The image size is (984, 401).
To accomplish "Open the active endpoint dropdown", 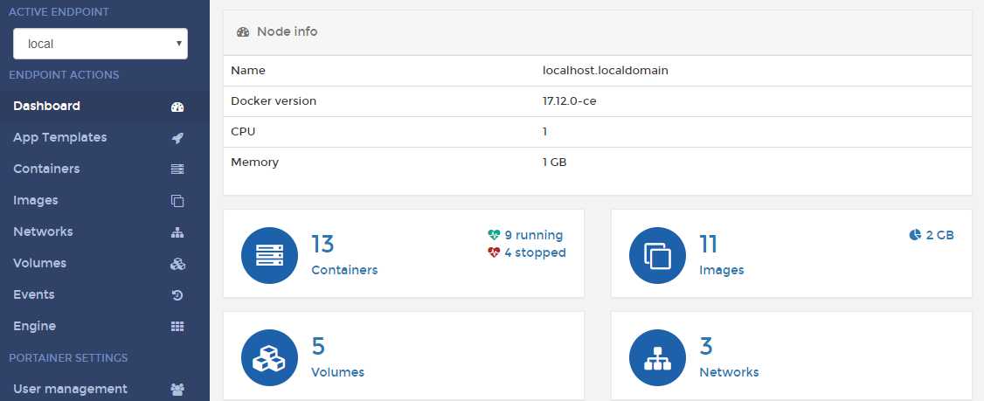I will [x=100, y=44].
